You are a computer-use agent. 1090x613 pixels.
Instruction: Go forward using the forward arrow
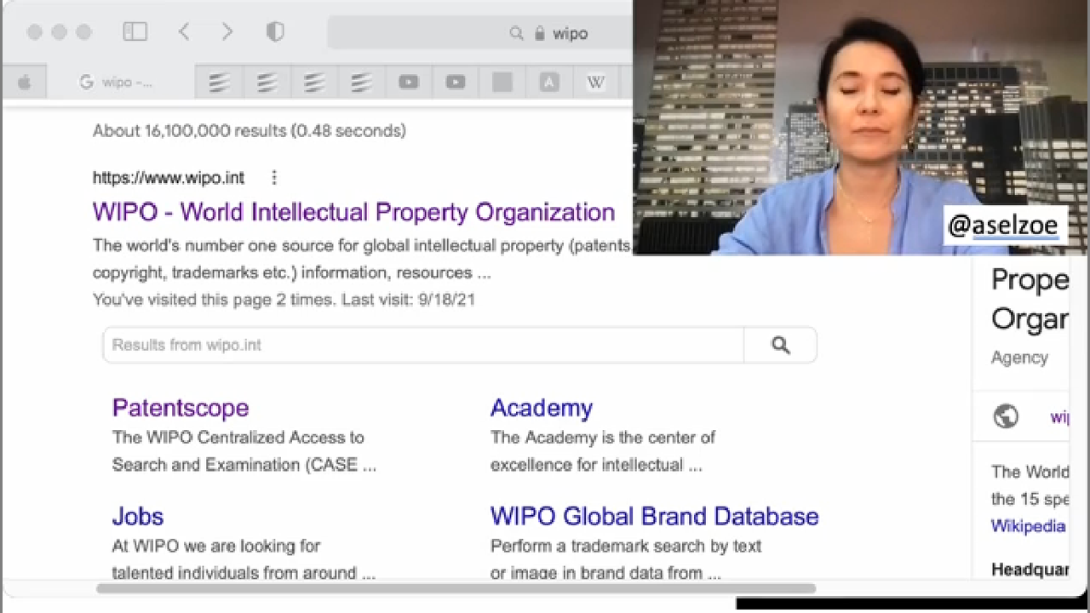(x=227, y=32)
